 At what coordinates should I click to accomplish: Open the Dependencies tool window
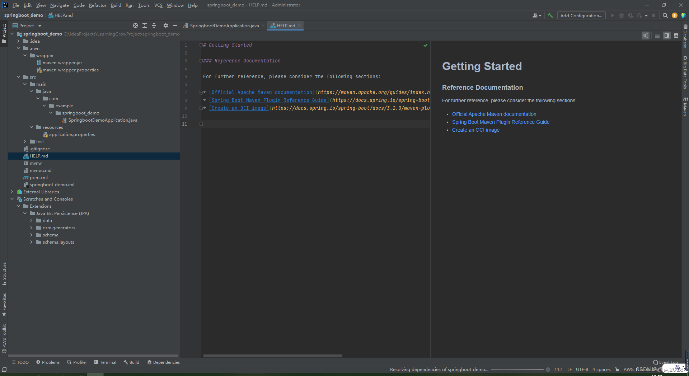point(163,362)
